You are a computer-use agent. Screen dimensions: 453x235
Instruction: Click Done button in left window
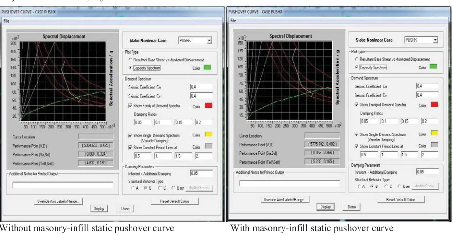coord(125,208)
